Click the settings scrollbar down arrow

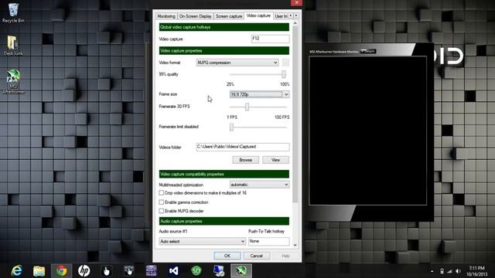coord(295,245)
